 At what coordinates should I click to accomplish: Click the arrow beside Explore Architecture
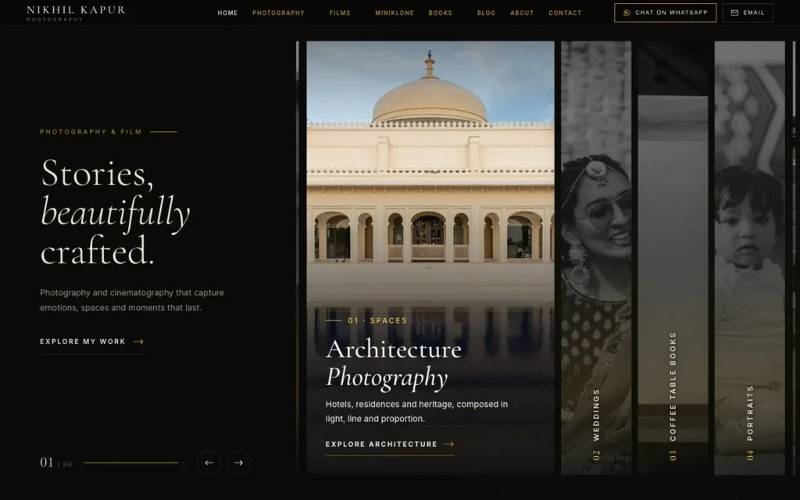click(449, 445)
